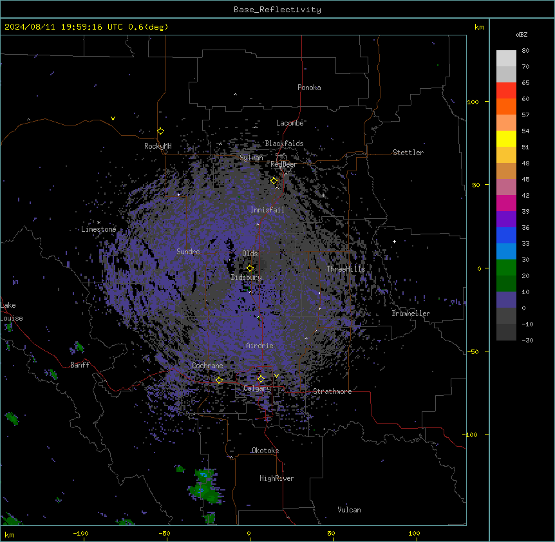Viewport: 555px width, 542px height.
Task: Select the Blackfalds label
Action: 284,144
